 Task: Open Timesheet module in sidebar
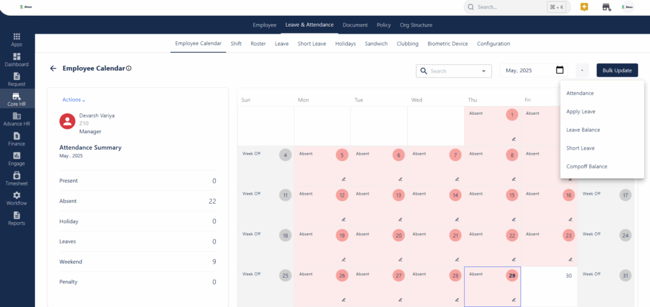point(17,179)
